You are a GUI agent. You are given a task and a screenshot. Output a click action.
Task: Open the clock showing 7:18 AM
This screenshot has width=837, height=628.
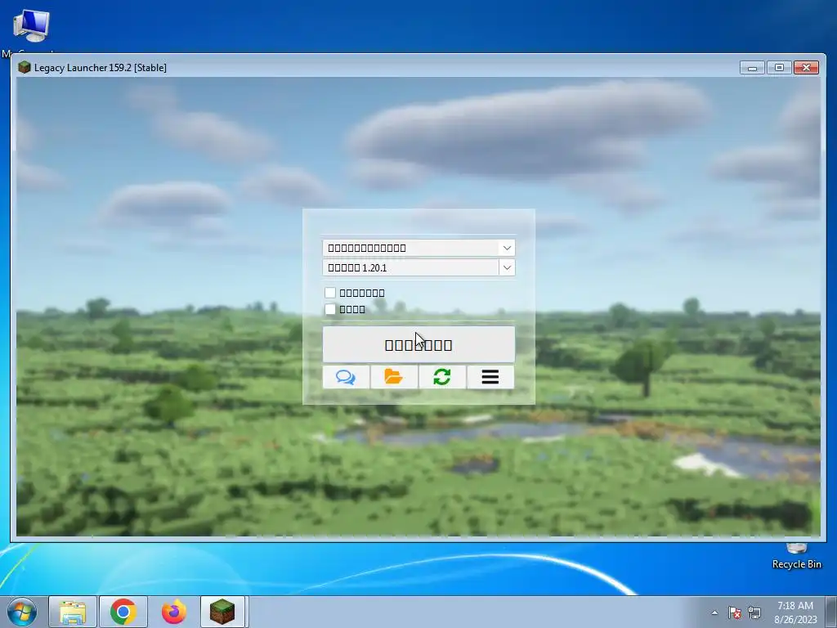[795, 612]
